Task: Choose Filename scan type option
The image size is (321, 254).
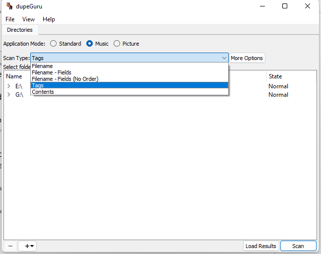Action: click(x=129, y=66)
